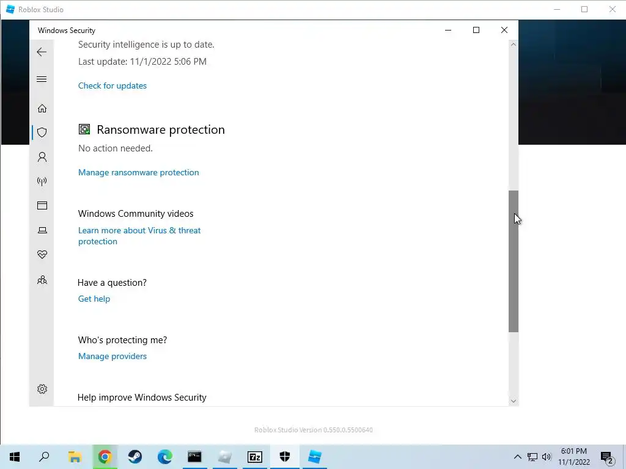
Task: Click the 'Help improve Windows Security' text
Action: coord(142,398)
